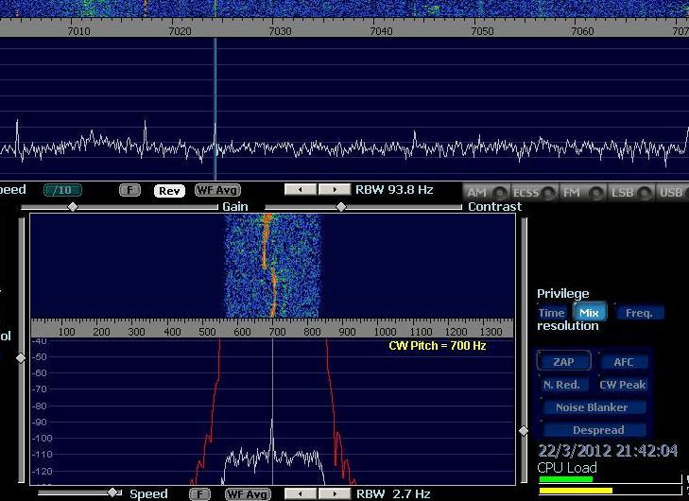Click the left arrow beside RBW 93.8 Hz
Image resolution: width=689 pixels, height=501 pixels.
(301, 190)
